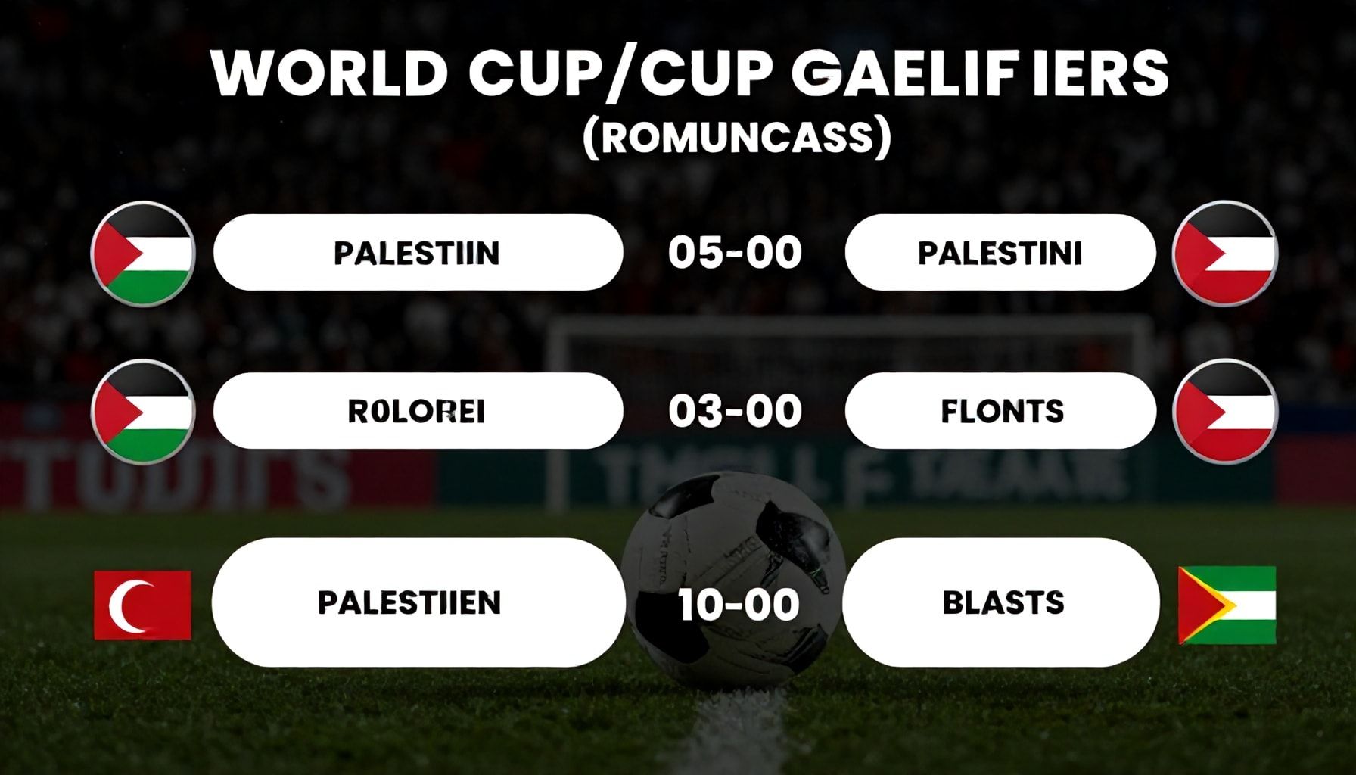The width and height of the screenshot is (1356, 775).
Task: Click the 05-00 score
Action: click(735, 253)
